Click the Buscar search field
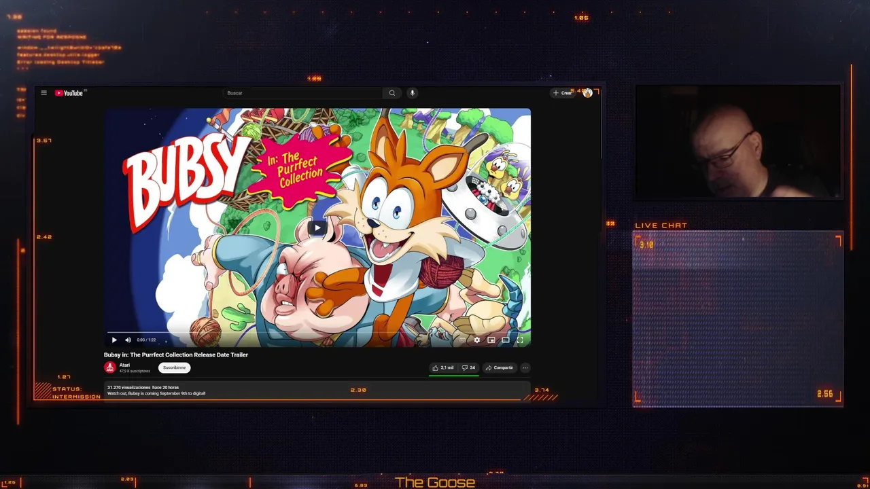Image resolution: width=870 pixels, height=489 pixels. pos(303,93)
